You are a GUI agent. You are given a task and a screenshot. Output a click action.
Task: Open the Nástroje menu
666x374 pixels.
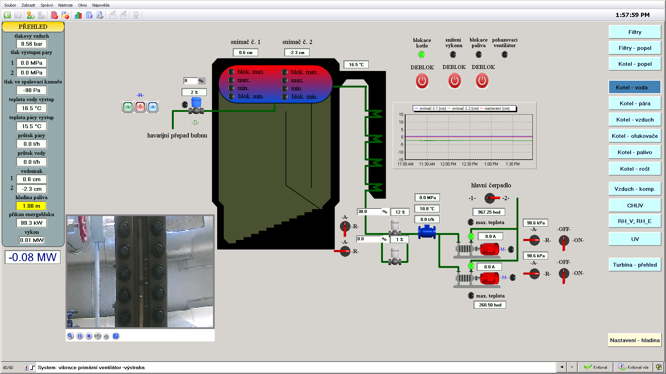(65, 5)
